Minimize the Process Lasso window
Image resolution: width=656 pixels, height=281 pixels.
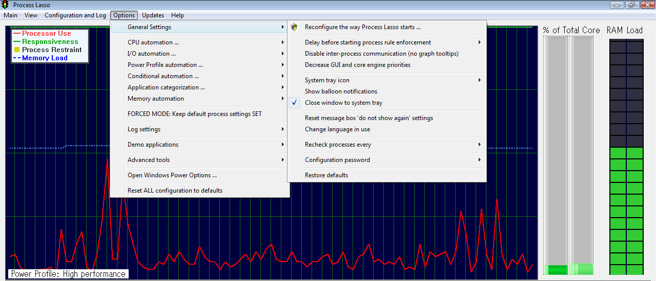(617, 5)
